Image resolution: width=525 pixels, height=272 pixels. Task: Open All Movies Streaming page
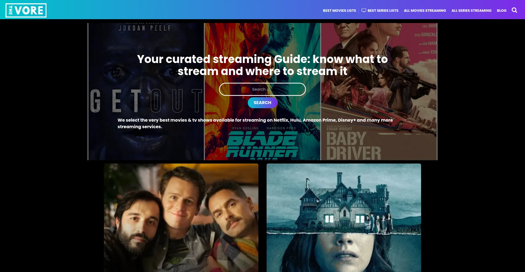click(x=425, y=11)
